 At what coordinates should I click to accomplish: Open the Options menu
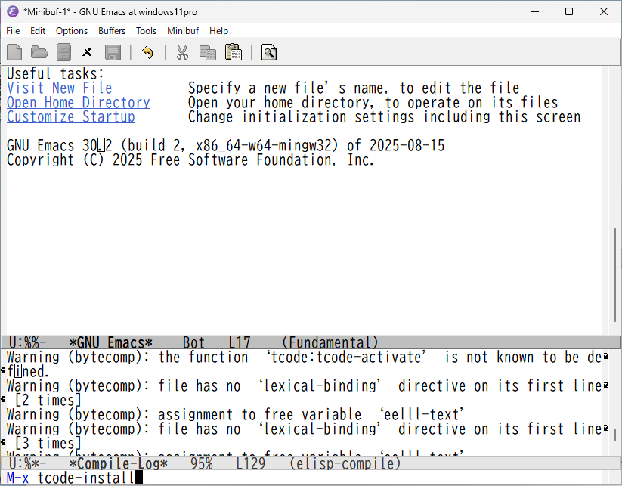(72, 31)
